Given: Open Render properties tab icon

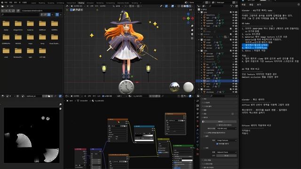Looking at the screenshot, I should pyautogui.click(x=198, y=105).
